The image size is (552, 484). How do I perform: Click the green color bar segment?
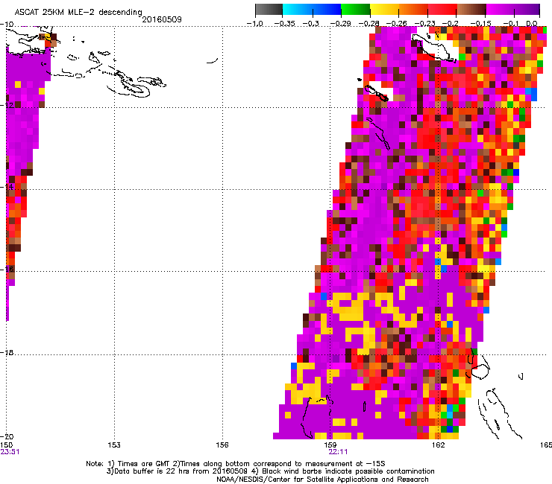356,10
